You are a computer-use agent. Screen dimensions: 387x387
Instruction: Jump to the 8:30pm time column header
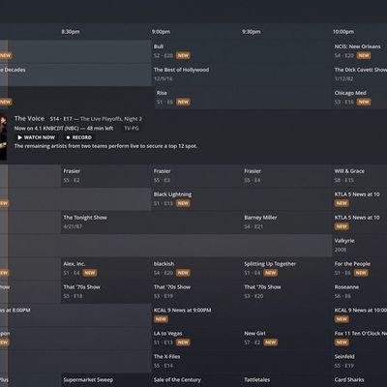tap(71, 32)
